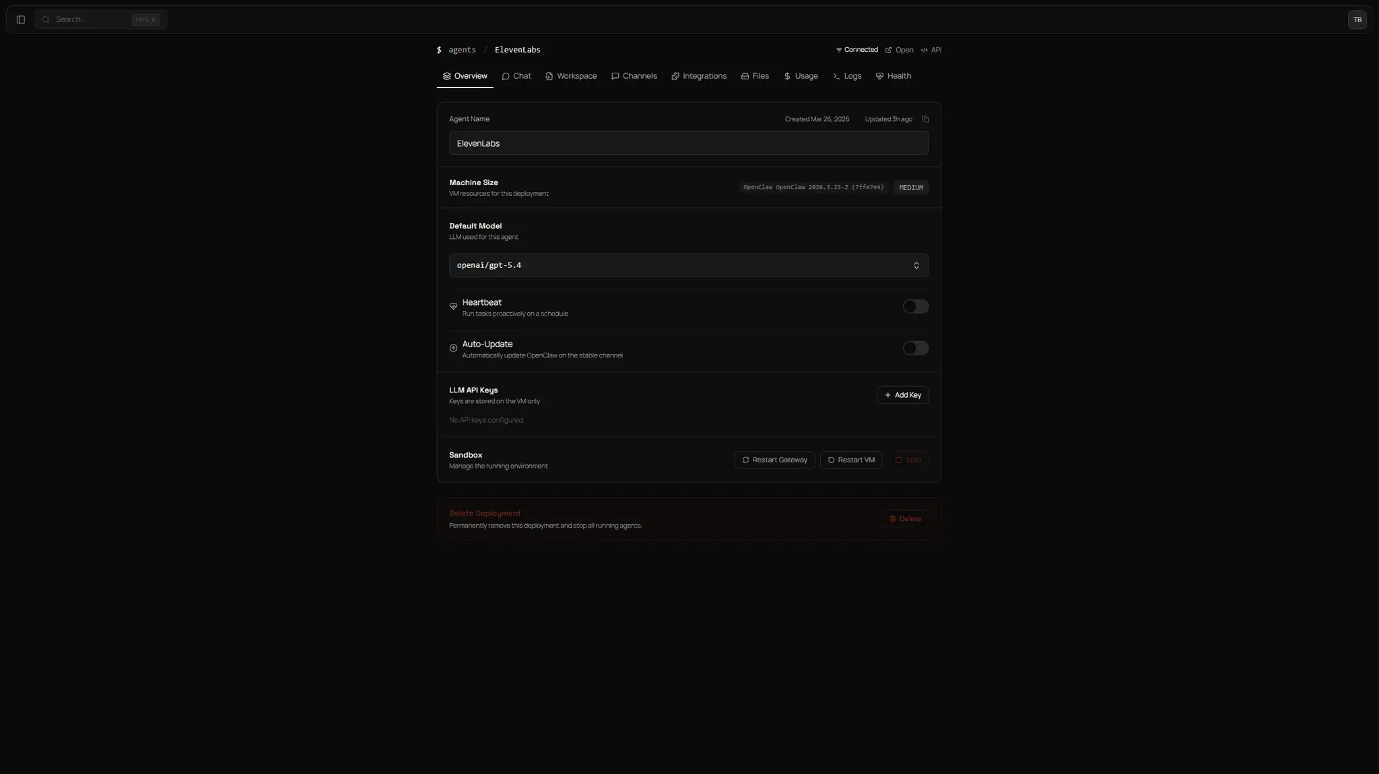Image resolution: width=1379 pixels, height=774 pixels.
Task: Open the TB user avatar menu
Action: click(x=1357, y=20)
